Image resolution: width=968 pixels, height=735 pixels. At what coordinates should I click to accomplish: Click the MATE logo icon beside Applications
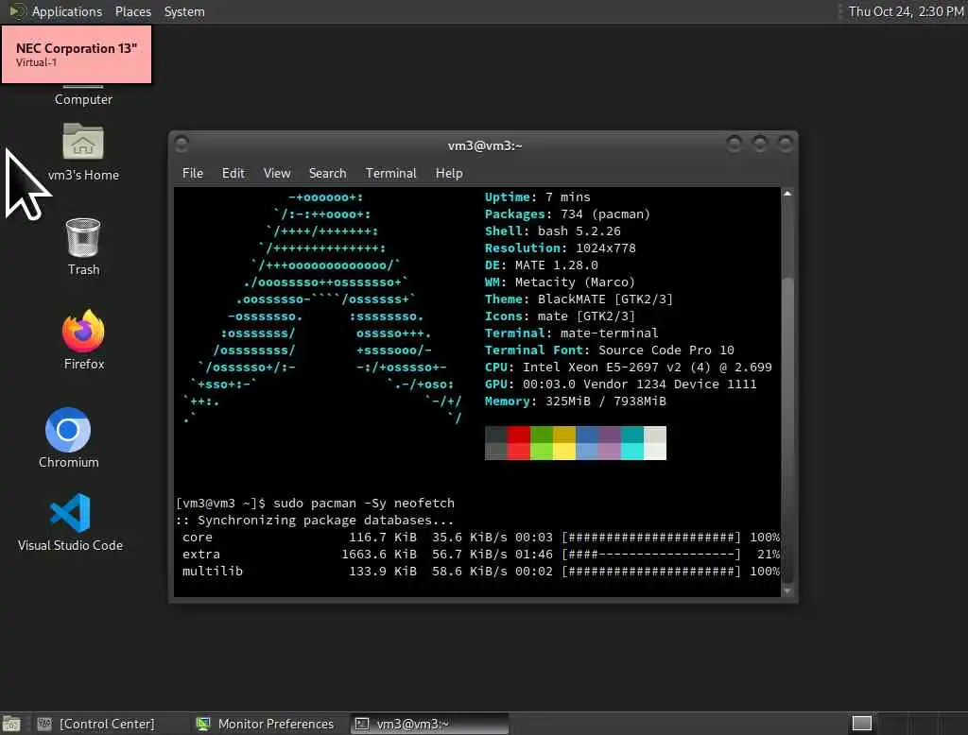(17, 11)
